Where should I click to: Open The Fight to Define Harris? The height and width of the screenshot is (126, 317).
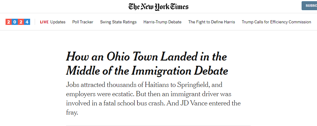212,22
